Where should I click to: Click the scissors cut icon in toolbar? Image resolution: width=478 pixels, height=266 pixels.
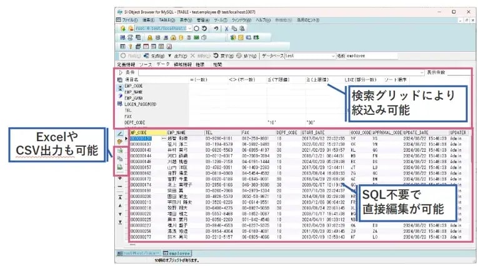pos(226,29)
